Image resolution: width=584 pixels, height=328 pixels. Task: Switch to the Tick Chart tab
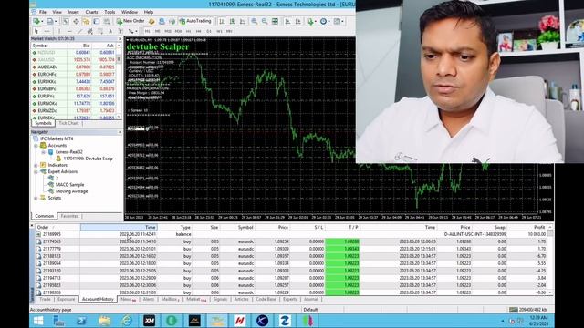[x=69, y=123]
